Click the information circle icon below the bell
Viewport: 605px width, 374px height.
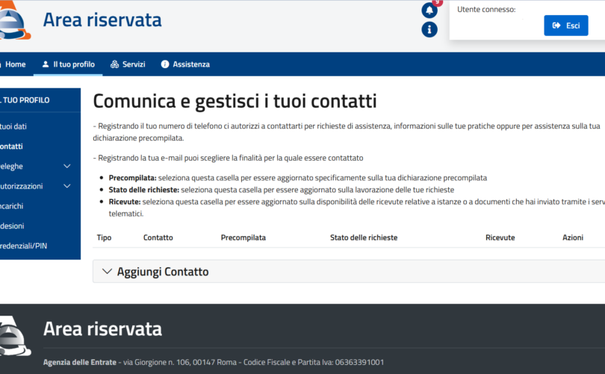coord(429,30)
